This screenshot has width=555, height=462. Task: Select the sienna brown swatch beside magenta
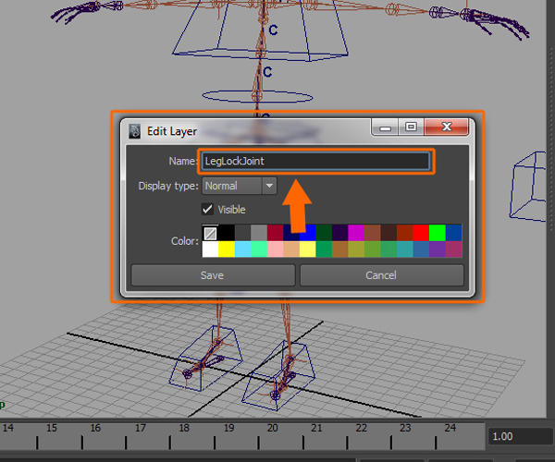pos(373,233)
